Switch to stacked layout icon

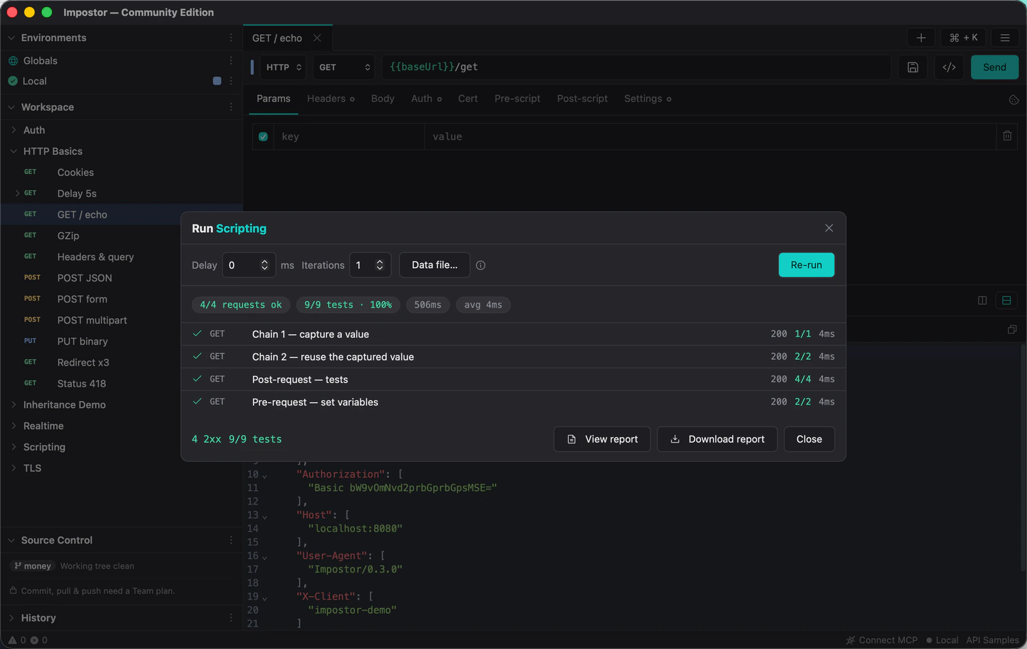[1006, 300]
